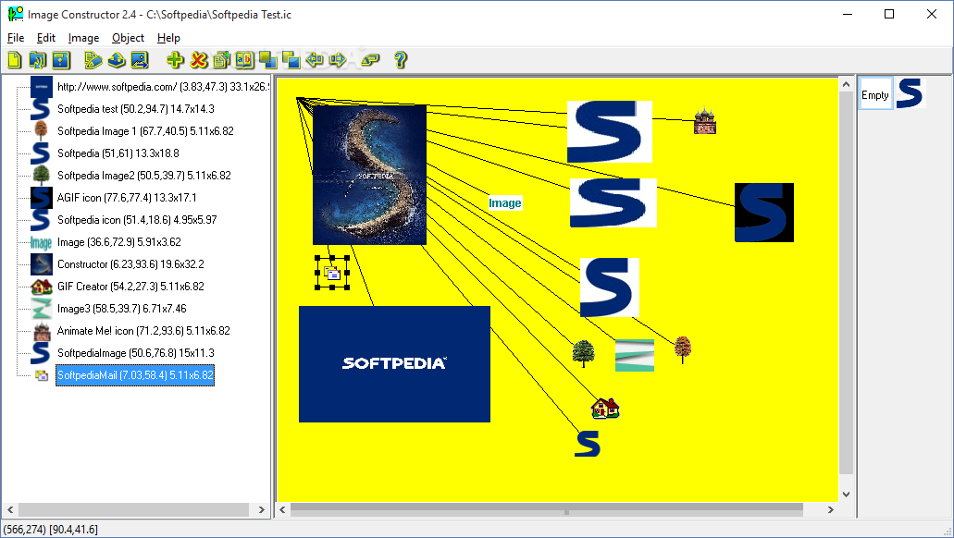Click the house icon on canvas
The image size is (954, 538).
coord(605,408)
